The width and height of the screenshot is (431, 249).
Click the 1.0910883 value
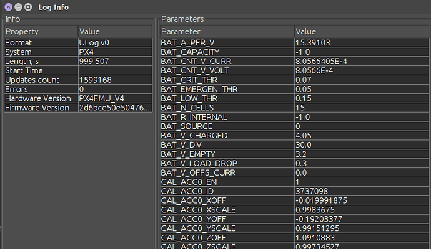coord(362,238)
